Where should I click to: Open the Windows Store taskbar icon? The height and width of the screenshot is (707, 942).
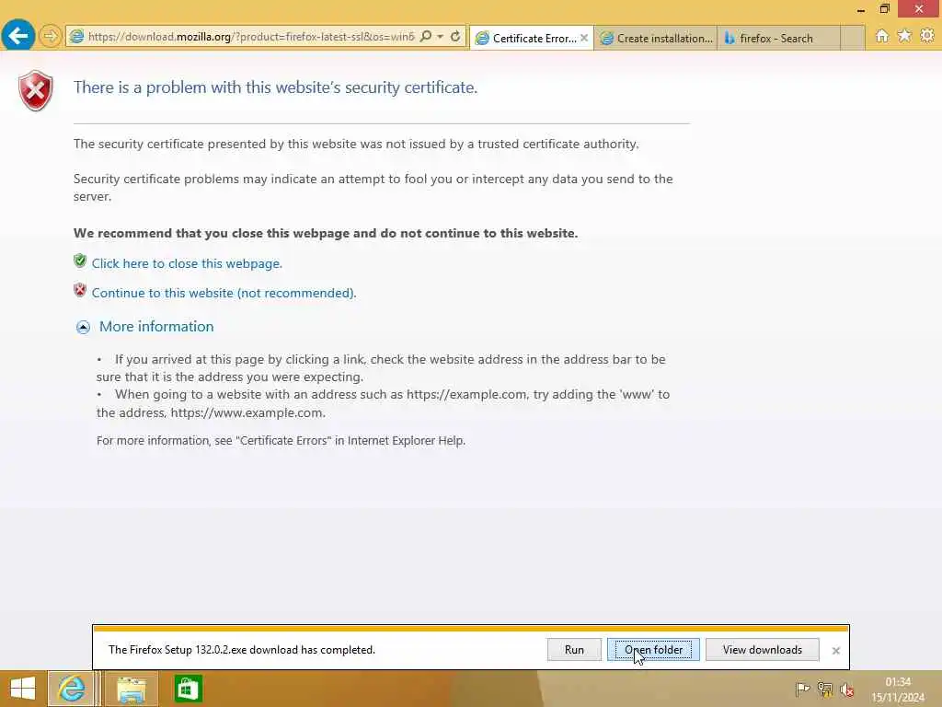[188, 689]
